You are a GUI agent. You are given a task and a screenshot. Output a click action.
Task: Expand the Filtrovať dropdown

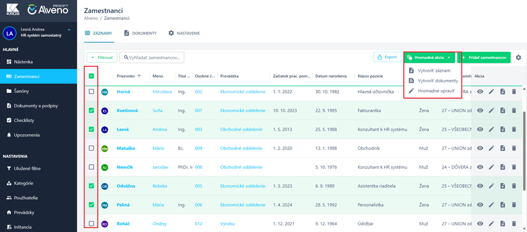(101, 57)
